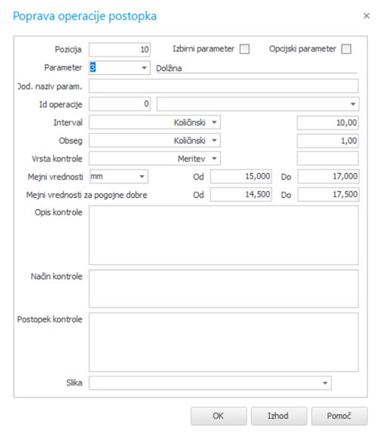
Task: Click the Mejni vrednosti za pogojne dobre label
Action: pyautogui.click(x=87, y=195)
